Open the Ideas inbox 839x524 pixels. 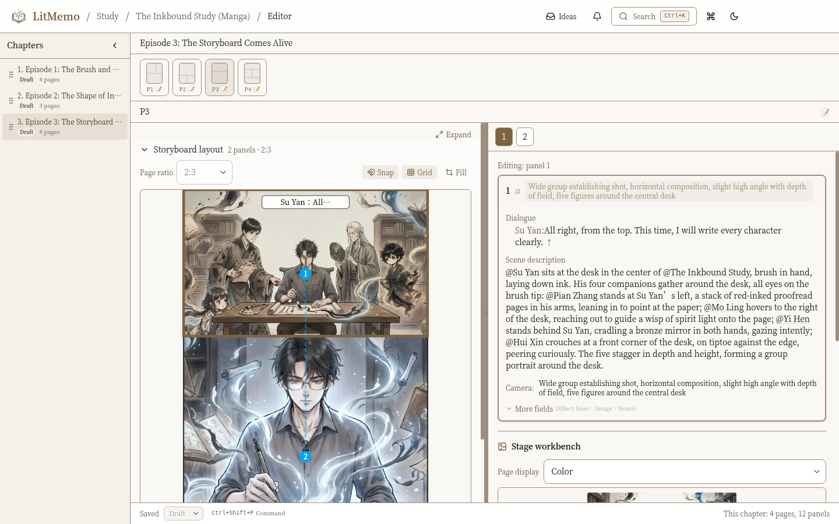561,16
